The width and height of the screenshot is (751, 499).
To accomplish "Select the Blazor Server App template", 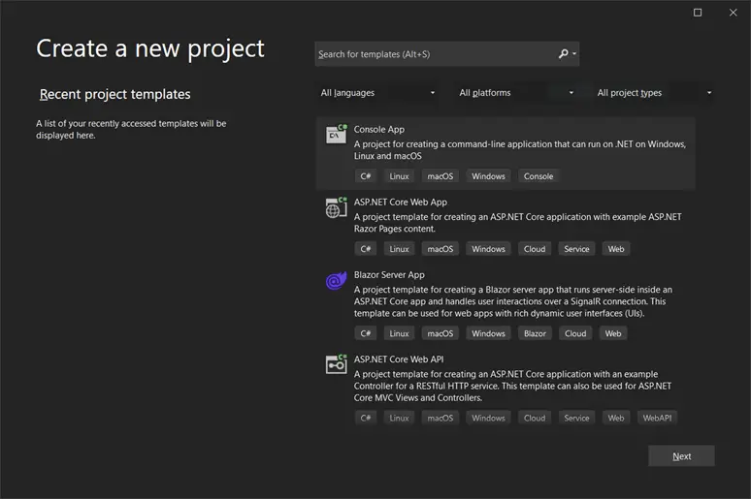I will [506, 304].
